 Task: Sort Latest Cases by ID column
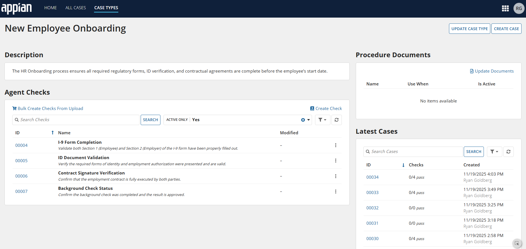(x=369, y=165)
